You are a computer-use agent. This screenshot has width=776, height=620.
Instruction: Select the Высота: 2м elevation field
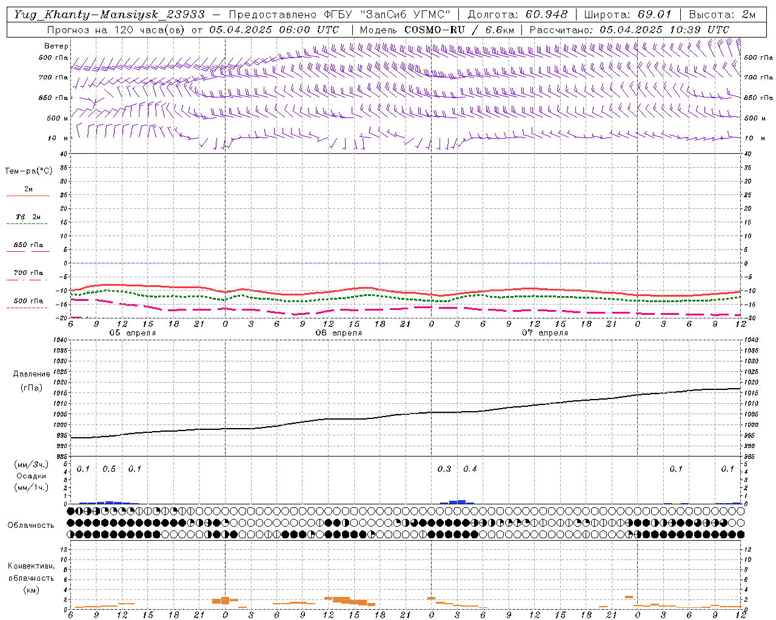point(722,15)
